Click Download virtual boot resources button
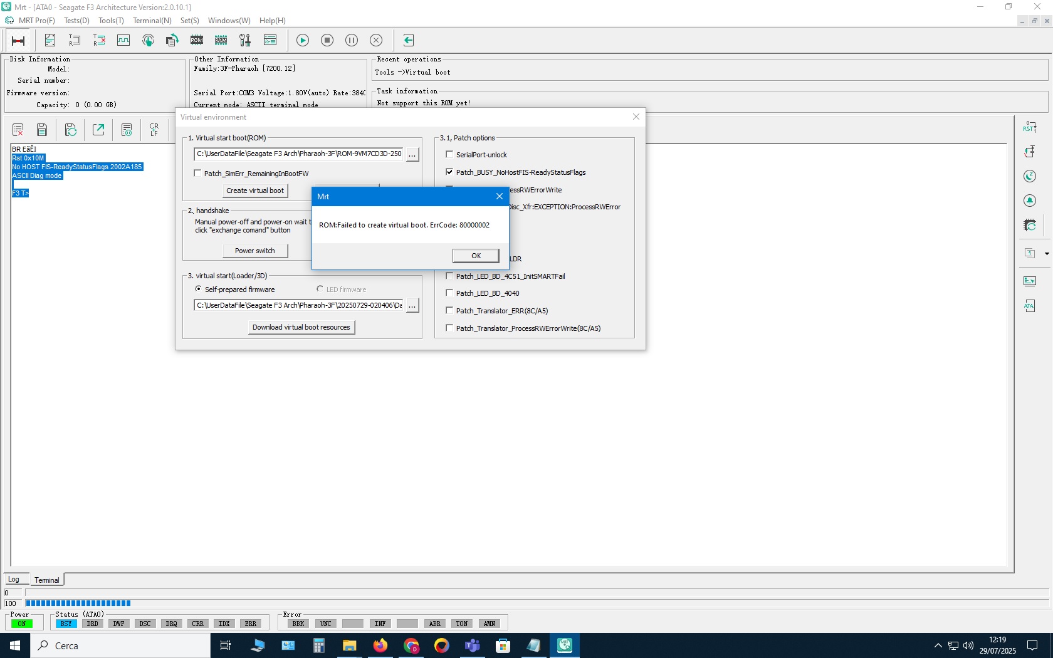 pos(301,327)
